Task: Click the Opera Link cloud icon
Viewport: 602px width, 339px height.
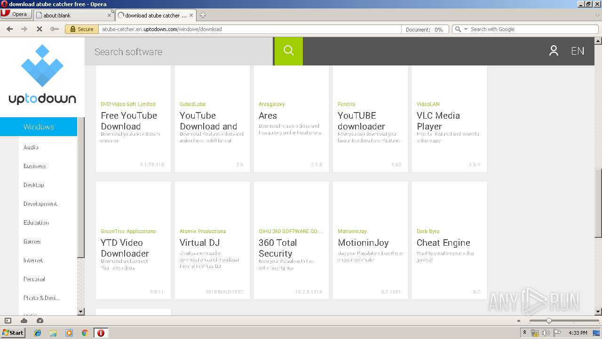Action: pyautogui.click(x=24, y=321)
